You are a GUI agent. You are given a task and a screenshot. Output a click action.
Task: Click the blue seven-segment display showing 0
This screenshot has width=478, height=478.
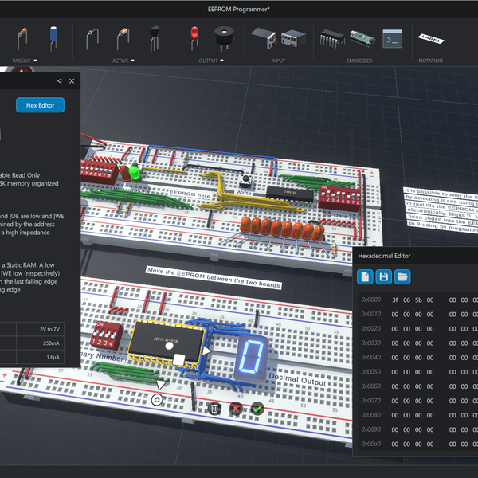click(252, 357)
